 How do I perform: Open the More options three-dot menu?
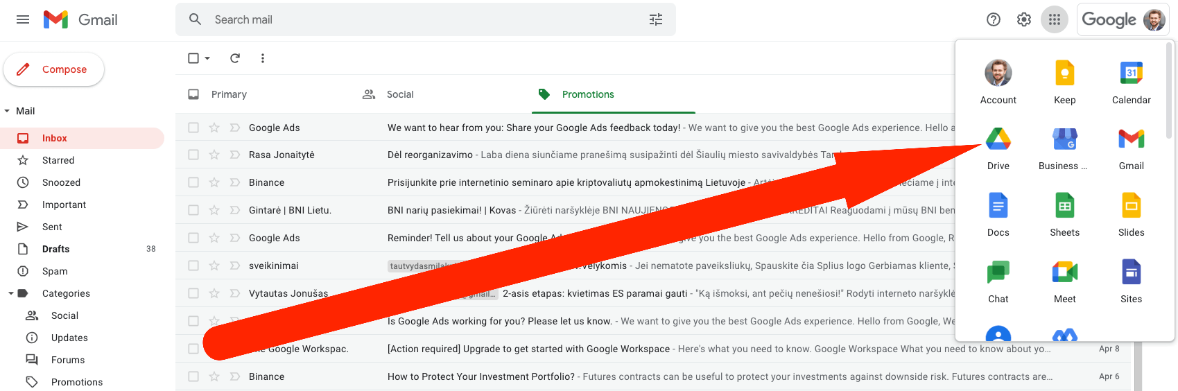click(263, 58)
